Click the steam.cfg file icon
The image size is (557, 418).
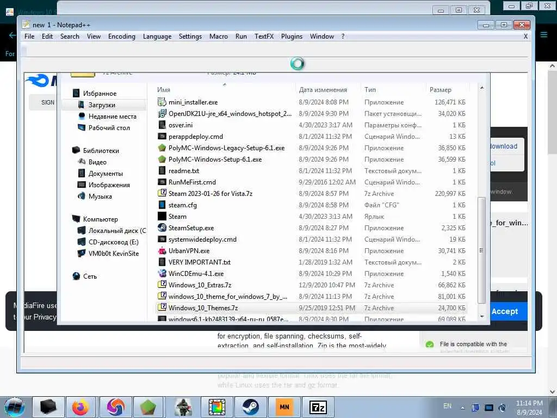tap(162, 205)
